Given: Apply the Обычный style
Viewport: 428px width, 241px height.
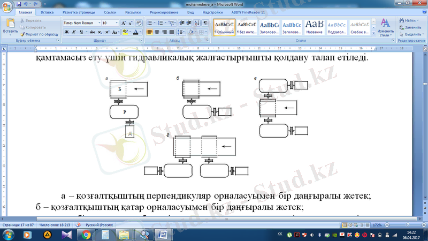Looking at the screenshot, I should click(224, 28).
